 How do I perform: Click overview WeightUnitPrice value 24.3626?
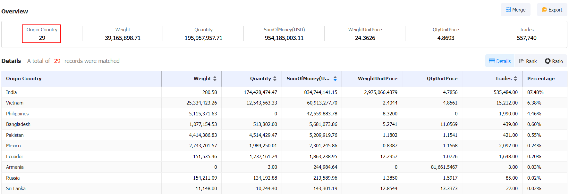(365, 38)
